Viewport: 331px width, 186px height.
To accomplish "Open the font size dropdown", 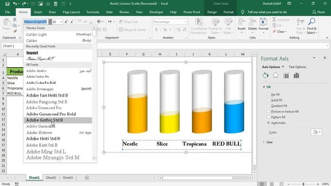I will point(61,22).
